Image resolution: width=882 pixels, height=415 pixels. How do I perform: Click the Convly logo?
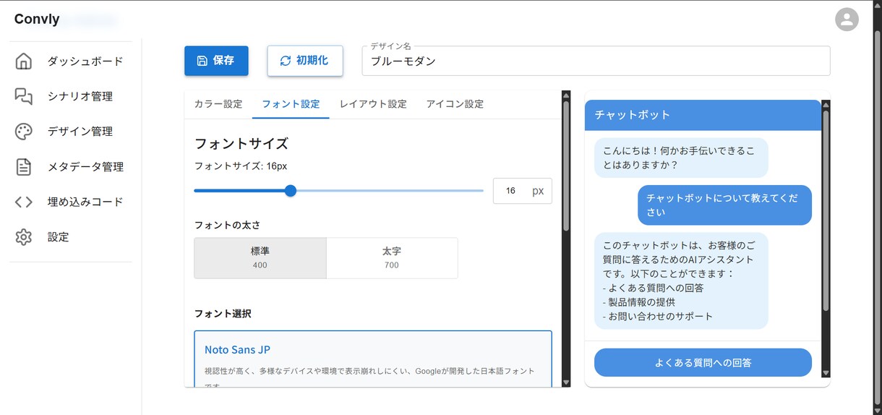pos(37,20)
